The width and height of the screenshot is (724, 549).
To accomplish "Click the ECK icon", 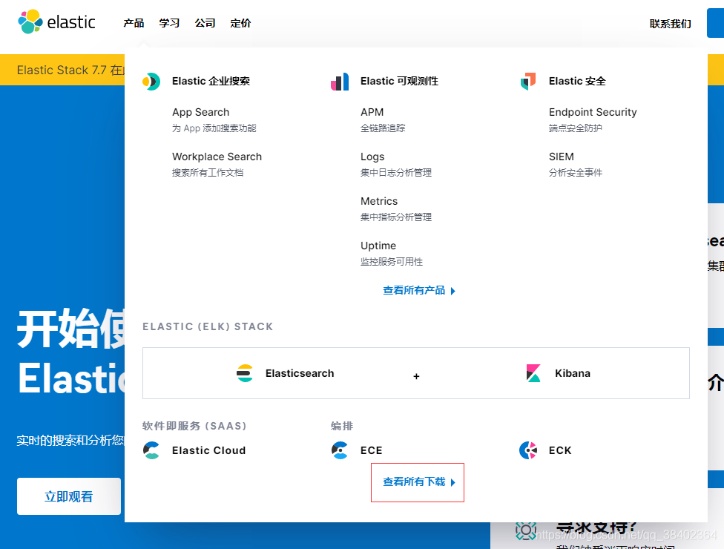I will [528, 450].
